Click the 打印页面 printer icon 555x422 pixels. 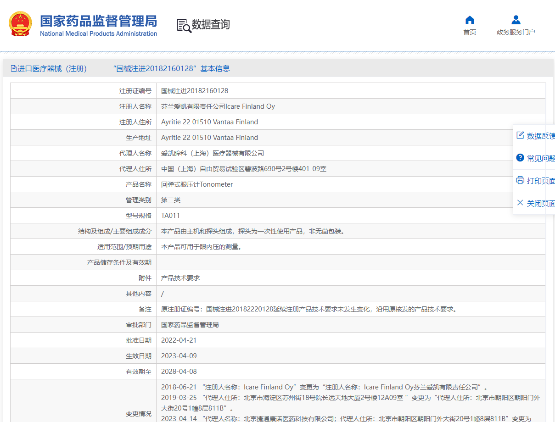click(x=520, y=180)
